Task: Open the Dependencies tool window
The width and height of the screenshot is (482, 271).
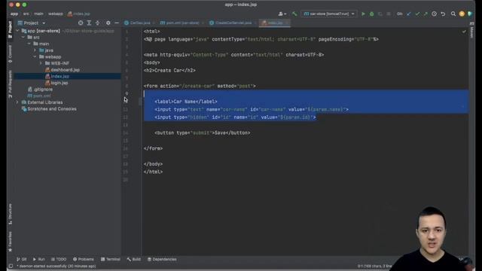Action: 162,259
